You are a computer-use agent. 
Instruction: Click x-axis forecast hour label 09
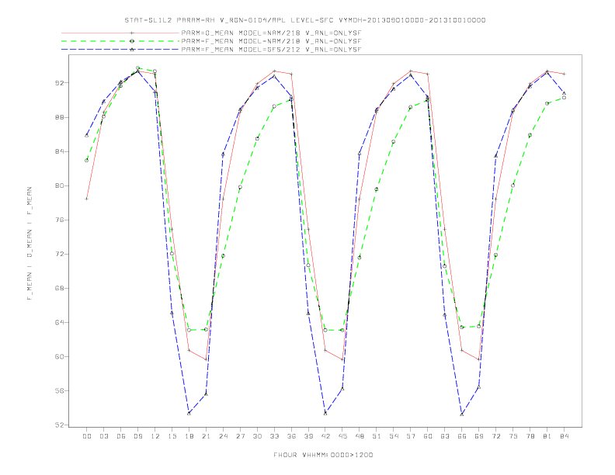(137, 436)
